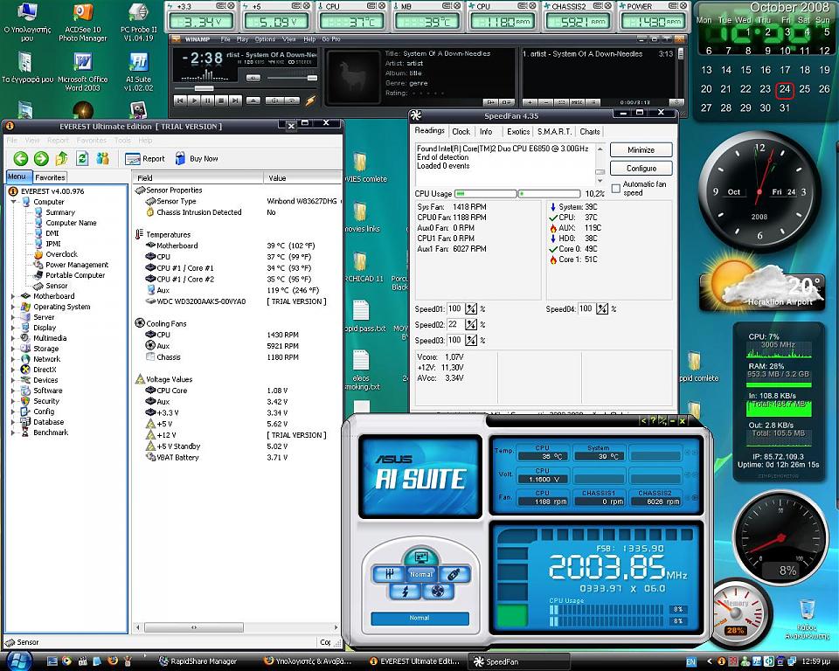Click AI Suite gear-shift overclock icon
Viewport: 839px width, 671px height.
coord(389,575)
